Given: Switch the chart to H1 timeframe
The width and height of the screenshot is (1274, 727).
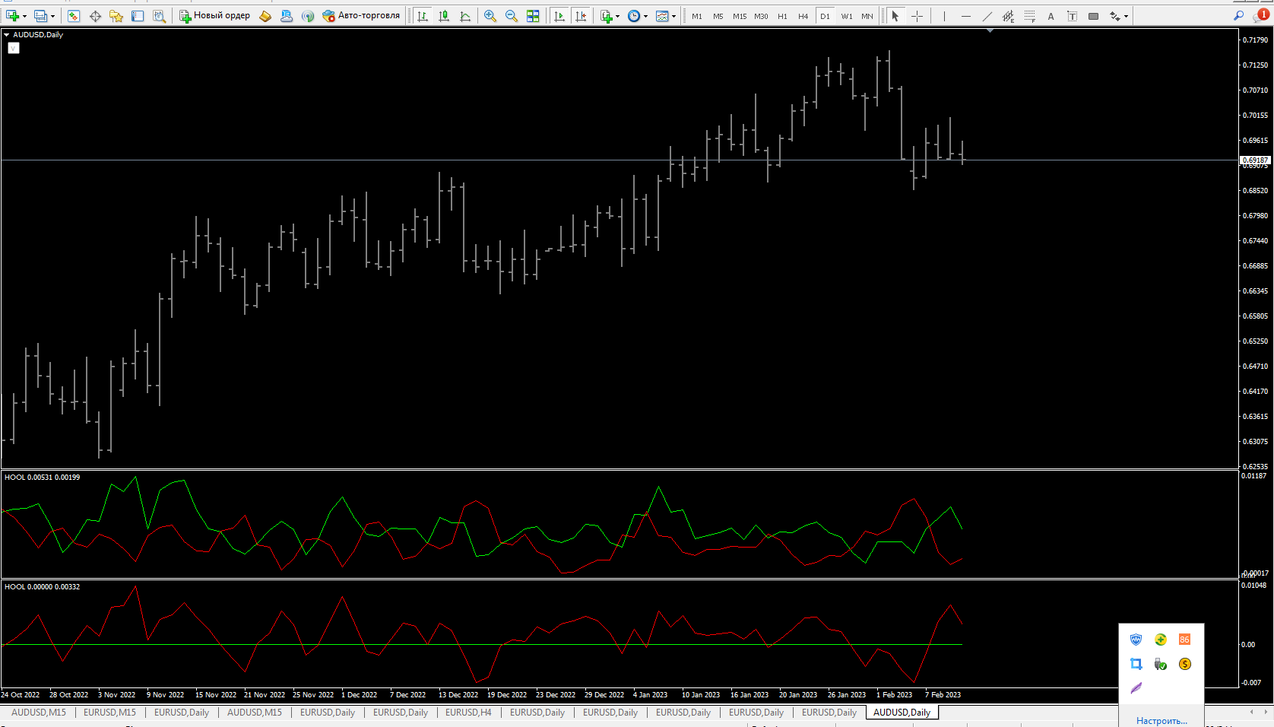Looking at the screenshot, I should (x=782, y=16).
